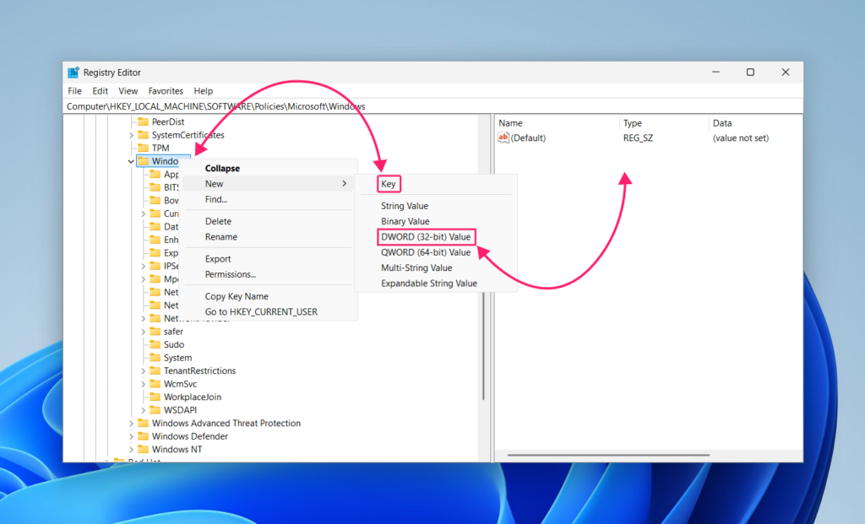The width and height of the screenshot is (865, 524).
Task: Click the TPM folder icon
Action: 144,148
